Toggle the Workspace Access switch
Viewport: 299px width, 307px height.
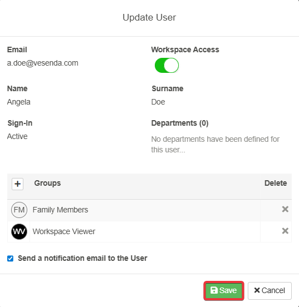166,65
